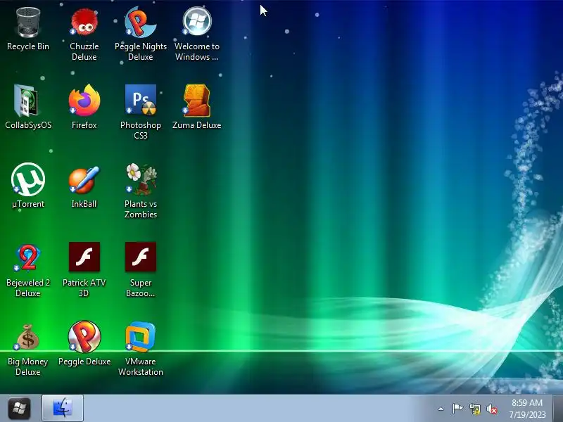Click the "Firefox" label text
Viewport: 563px width, 422px height.
[84, 125]
